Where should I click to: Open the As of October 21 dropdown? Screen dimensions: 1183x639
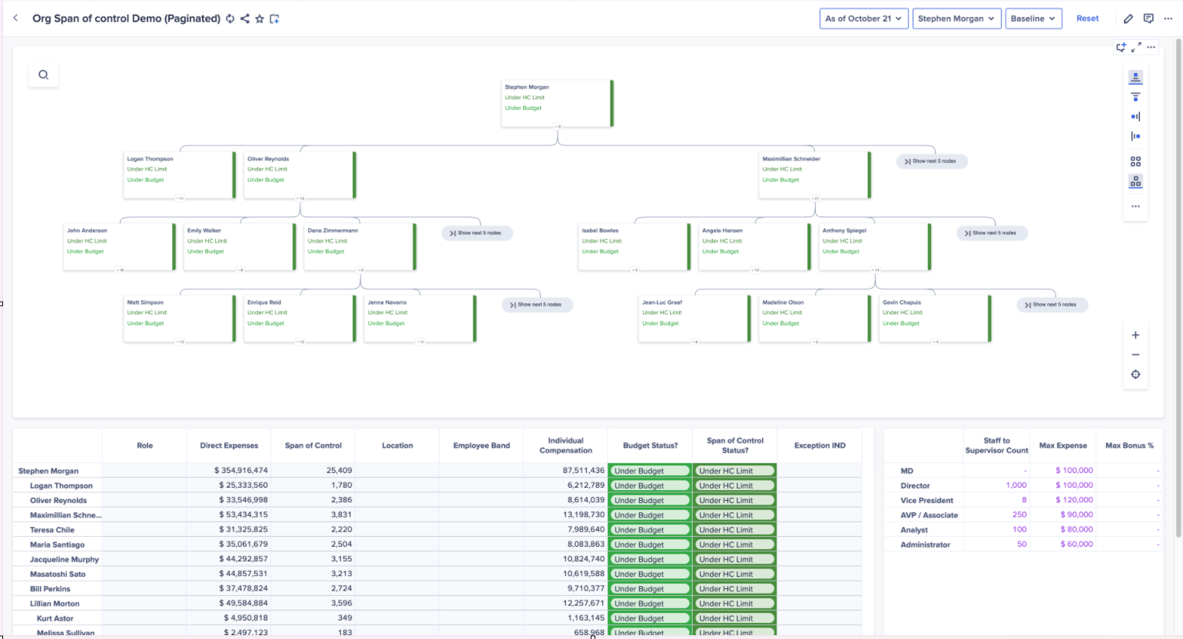pyautogui.click(x=863, y=18)
